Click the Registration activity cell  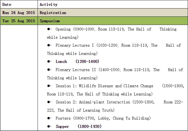point(53,13)
